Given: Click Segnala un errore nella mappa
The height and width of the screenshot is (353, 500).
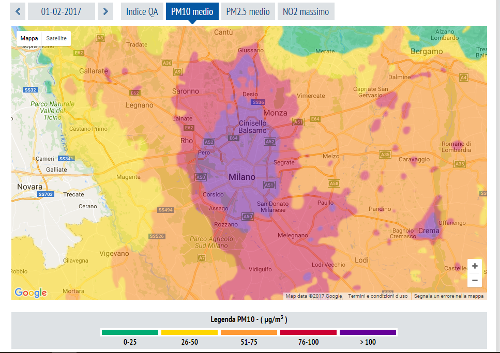Looking at the screenshot, I should pyautogui.click(x=449, y=296).
